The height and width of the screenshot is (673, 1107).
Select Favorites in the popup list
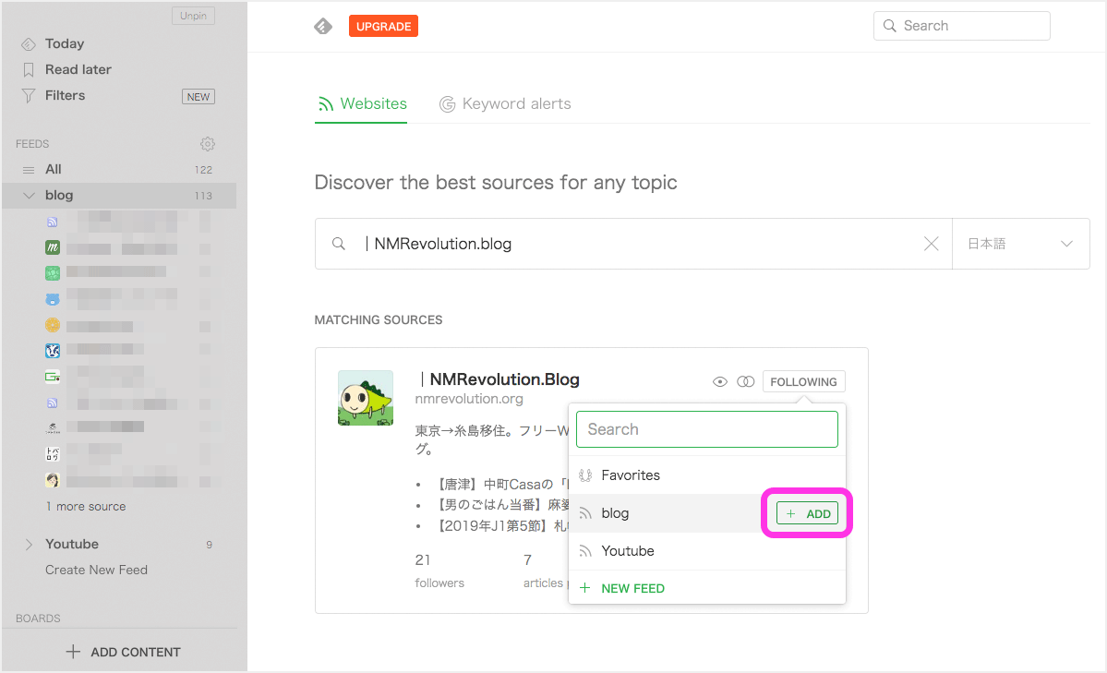(x=706, y=475)
